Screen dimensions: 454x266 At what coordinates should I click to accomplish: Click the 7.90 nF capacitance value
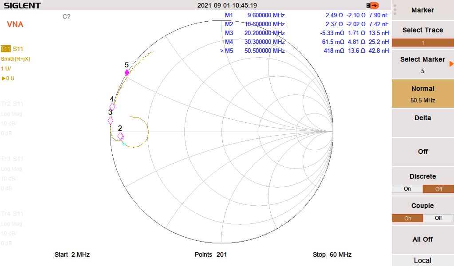coord(379,16)
